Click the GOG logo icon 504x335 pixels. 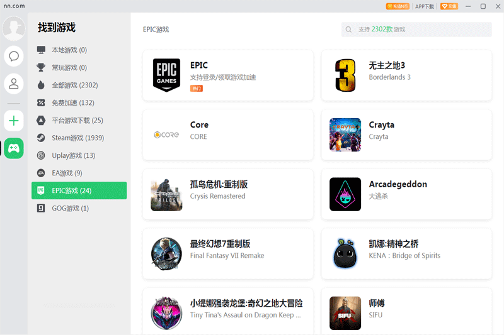coord(41,208)
